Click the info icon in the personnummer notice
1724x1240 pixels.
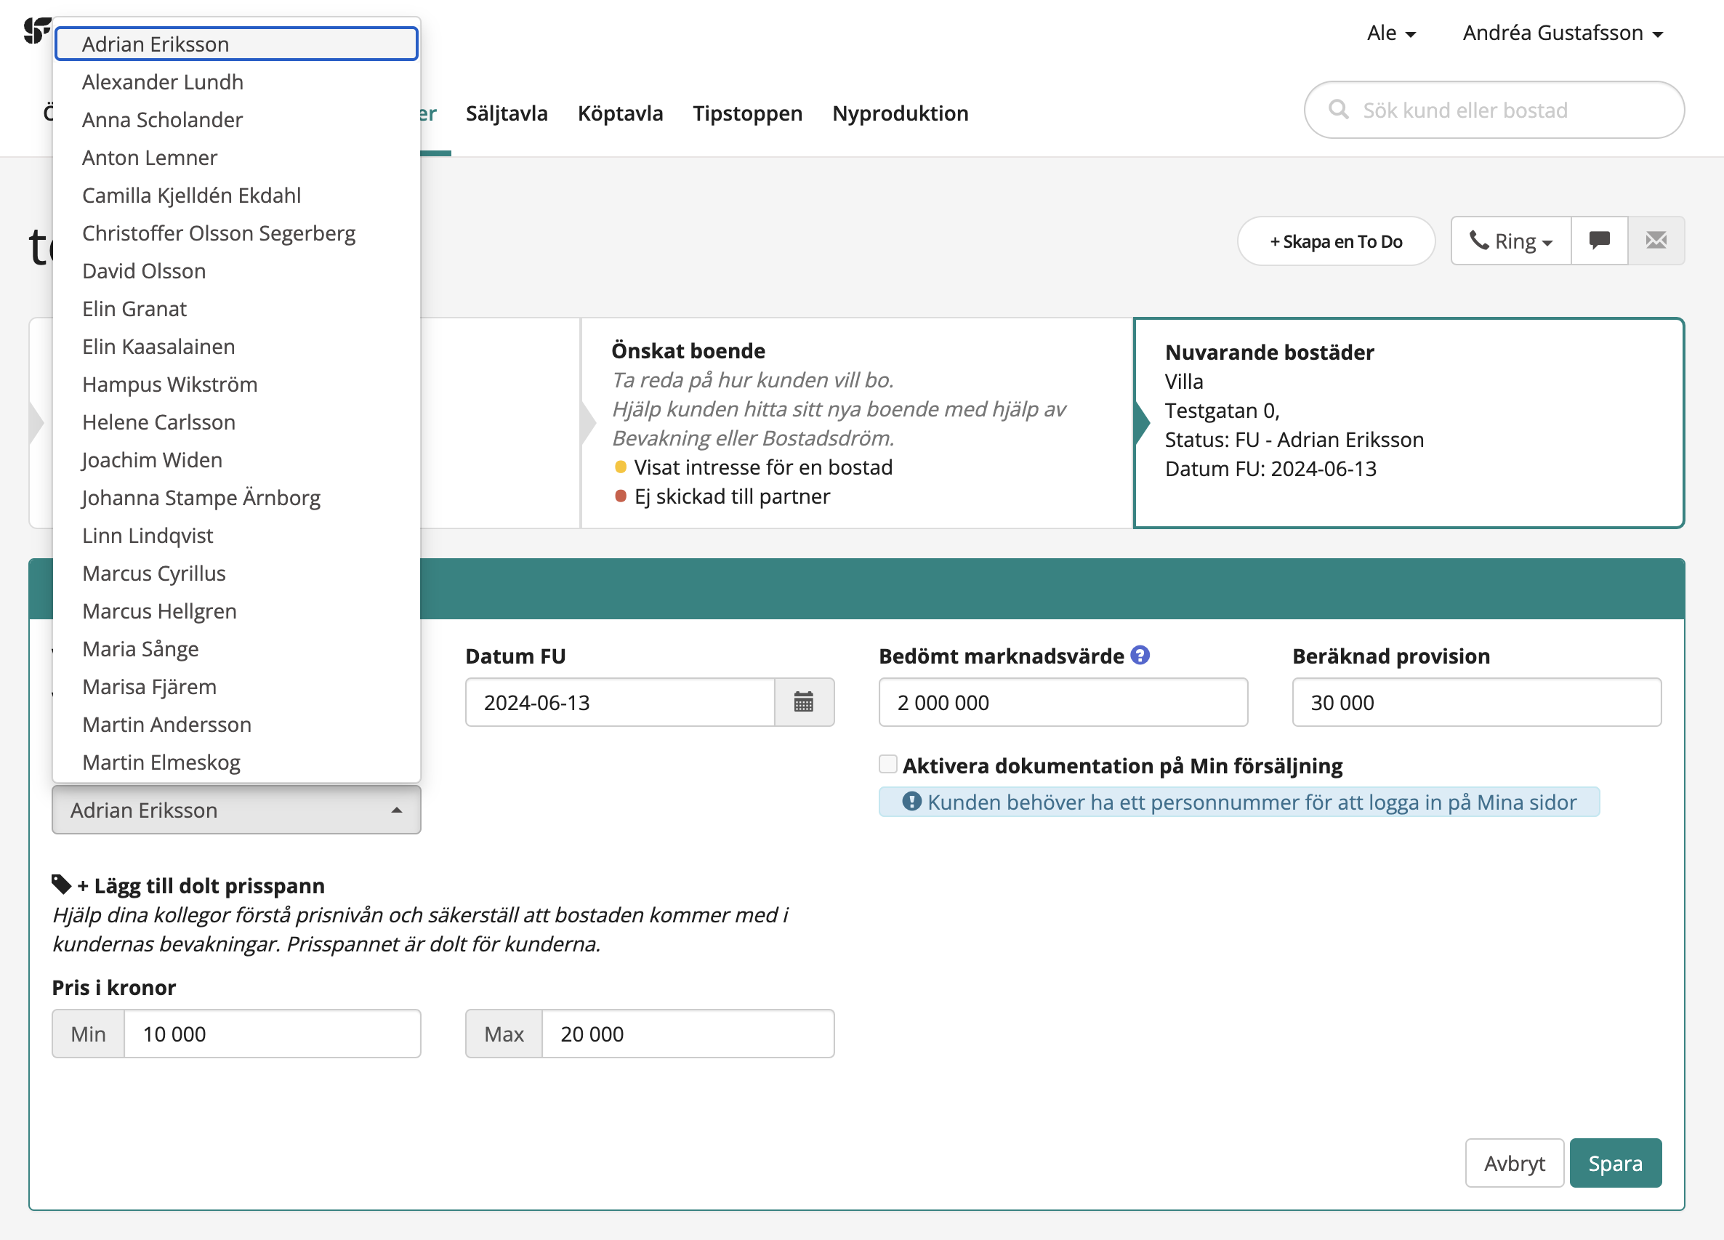pyautogui.click(x=911, y=801)
